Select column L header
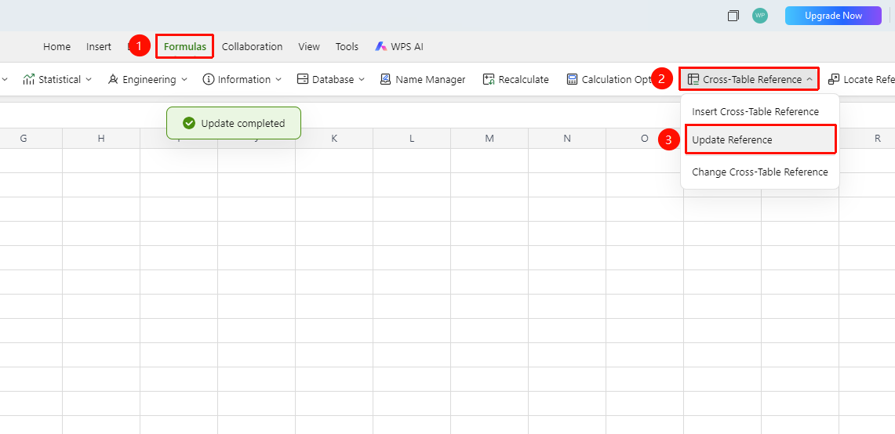This screenshot has width=895, height=434. 412,139
